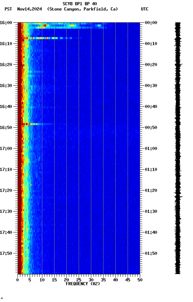Click the PST time label '16:50'
Viewport: 193px width, 302px height.
point(6,128)
